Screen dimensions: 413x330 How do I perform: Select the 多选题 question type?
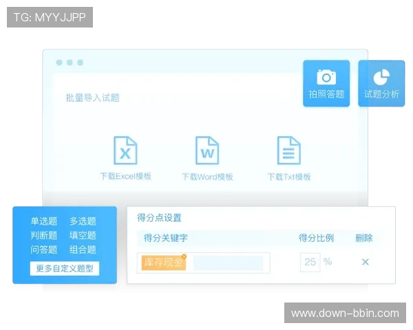pyautogui.click(x=83, y=221)
